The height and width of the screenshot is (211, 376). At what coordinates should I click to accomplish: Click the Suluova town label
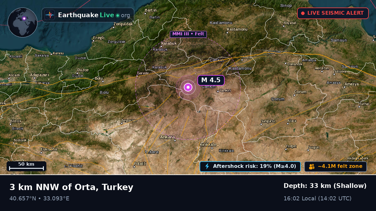pos(340,72)
